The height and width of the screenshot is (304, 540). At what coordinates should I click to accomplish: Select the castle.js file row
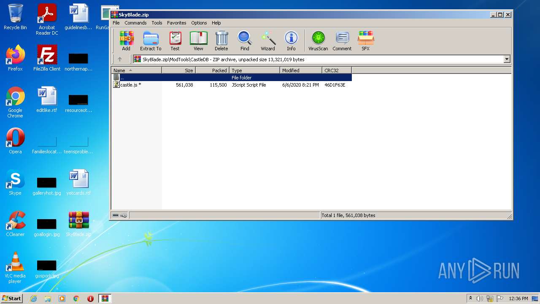[232, 85]
